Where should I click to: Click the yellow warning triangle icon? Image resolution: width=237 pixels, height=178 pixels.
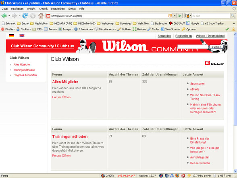233,29
